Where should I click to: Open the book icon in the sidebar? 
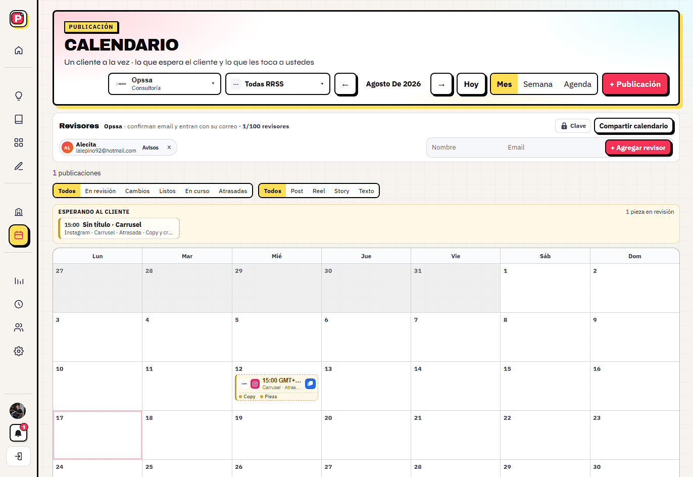19,119
